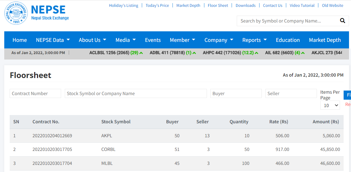Click the NEPSE logo emblem
The width and height of the screenshot is (351, 172).
pos(16,13)
